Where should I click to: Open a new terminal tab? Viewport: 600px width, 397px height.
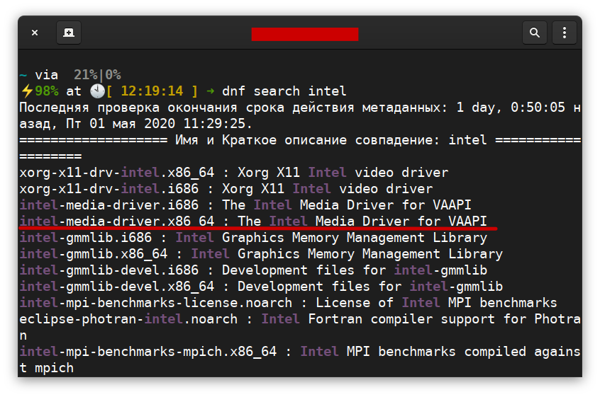click(x=69, y=33)
